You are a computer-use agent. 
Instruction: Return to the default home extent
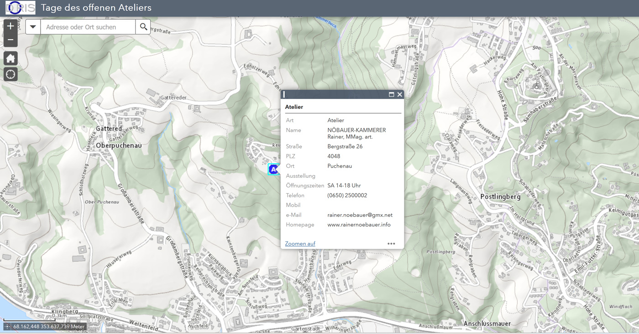click(10, 58)
